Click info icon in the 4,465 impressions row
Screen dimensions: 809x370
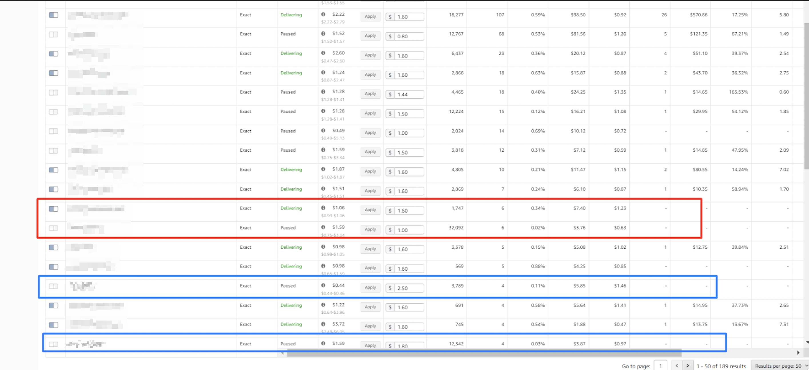click(x=323, y=91)
